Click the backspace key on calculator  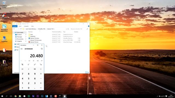pos(35,69)
